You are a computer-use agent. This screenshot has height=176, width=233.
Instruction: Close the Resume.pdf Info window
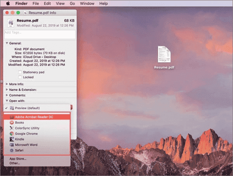click(x=7, y=13)
